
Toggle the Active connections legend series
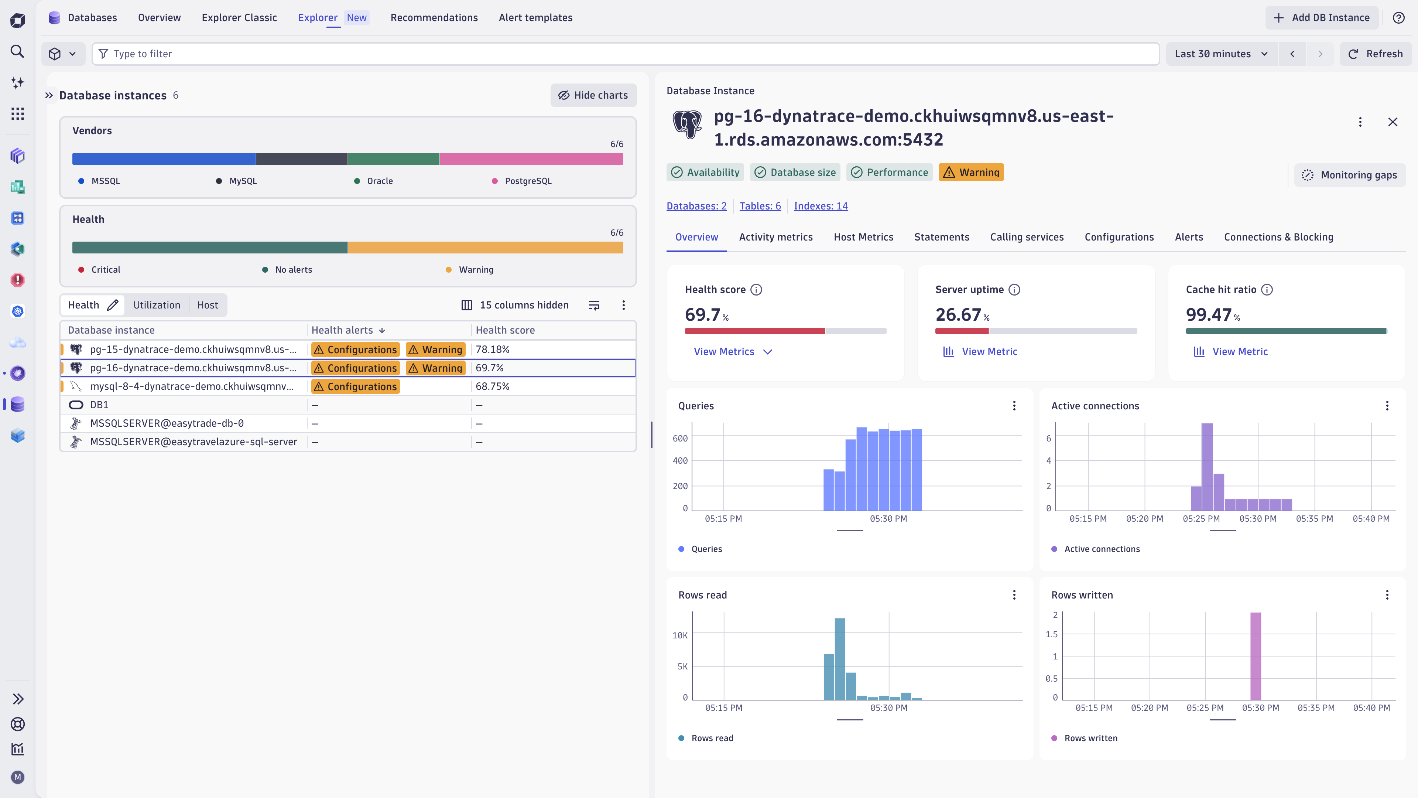[x=1095, y=549]
